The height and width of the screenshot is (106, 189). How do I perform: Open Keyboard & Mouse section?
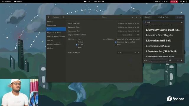tap(56, 33)
